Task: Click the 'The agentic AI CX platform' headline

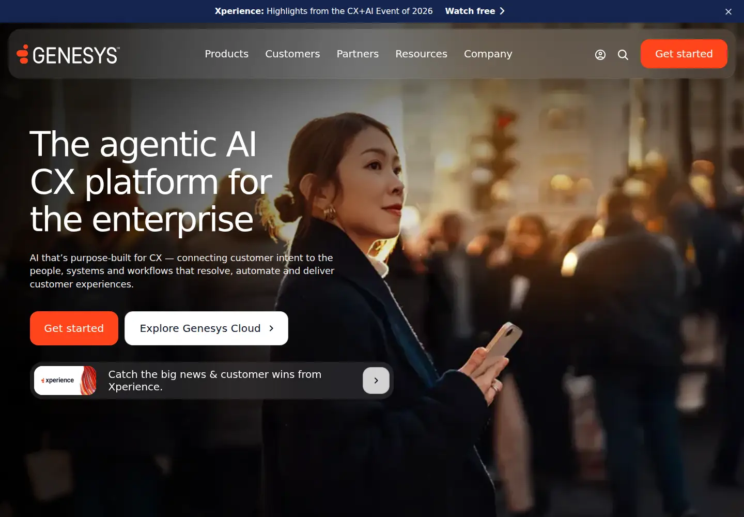Action: coord(151,181)
